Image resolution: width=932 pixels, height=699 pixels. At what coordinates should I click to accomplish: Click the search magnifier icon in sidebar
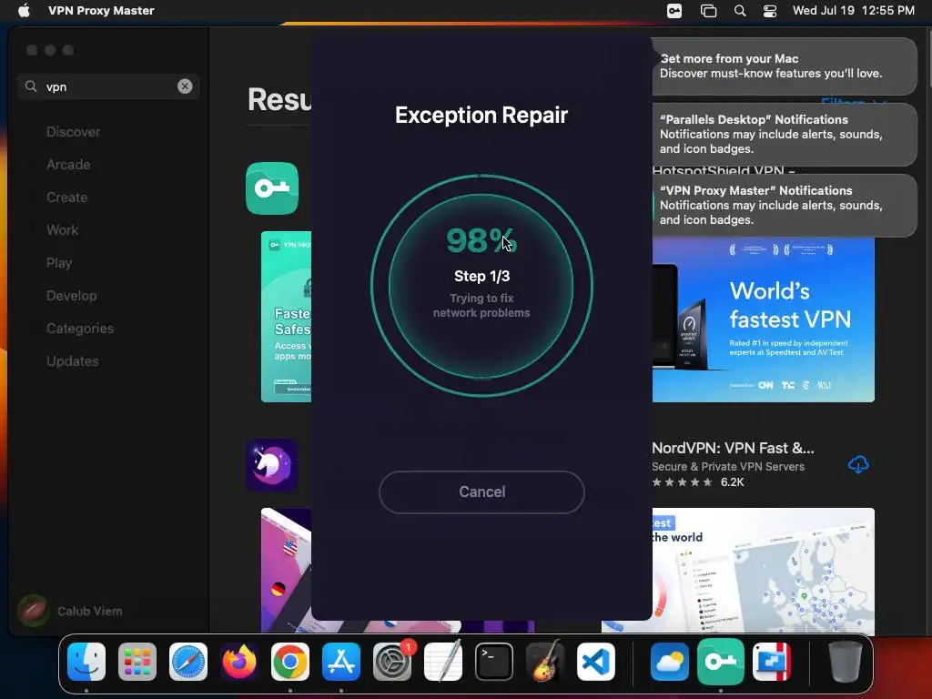coord(30,86)
